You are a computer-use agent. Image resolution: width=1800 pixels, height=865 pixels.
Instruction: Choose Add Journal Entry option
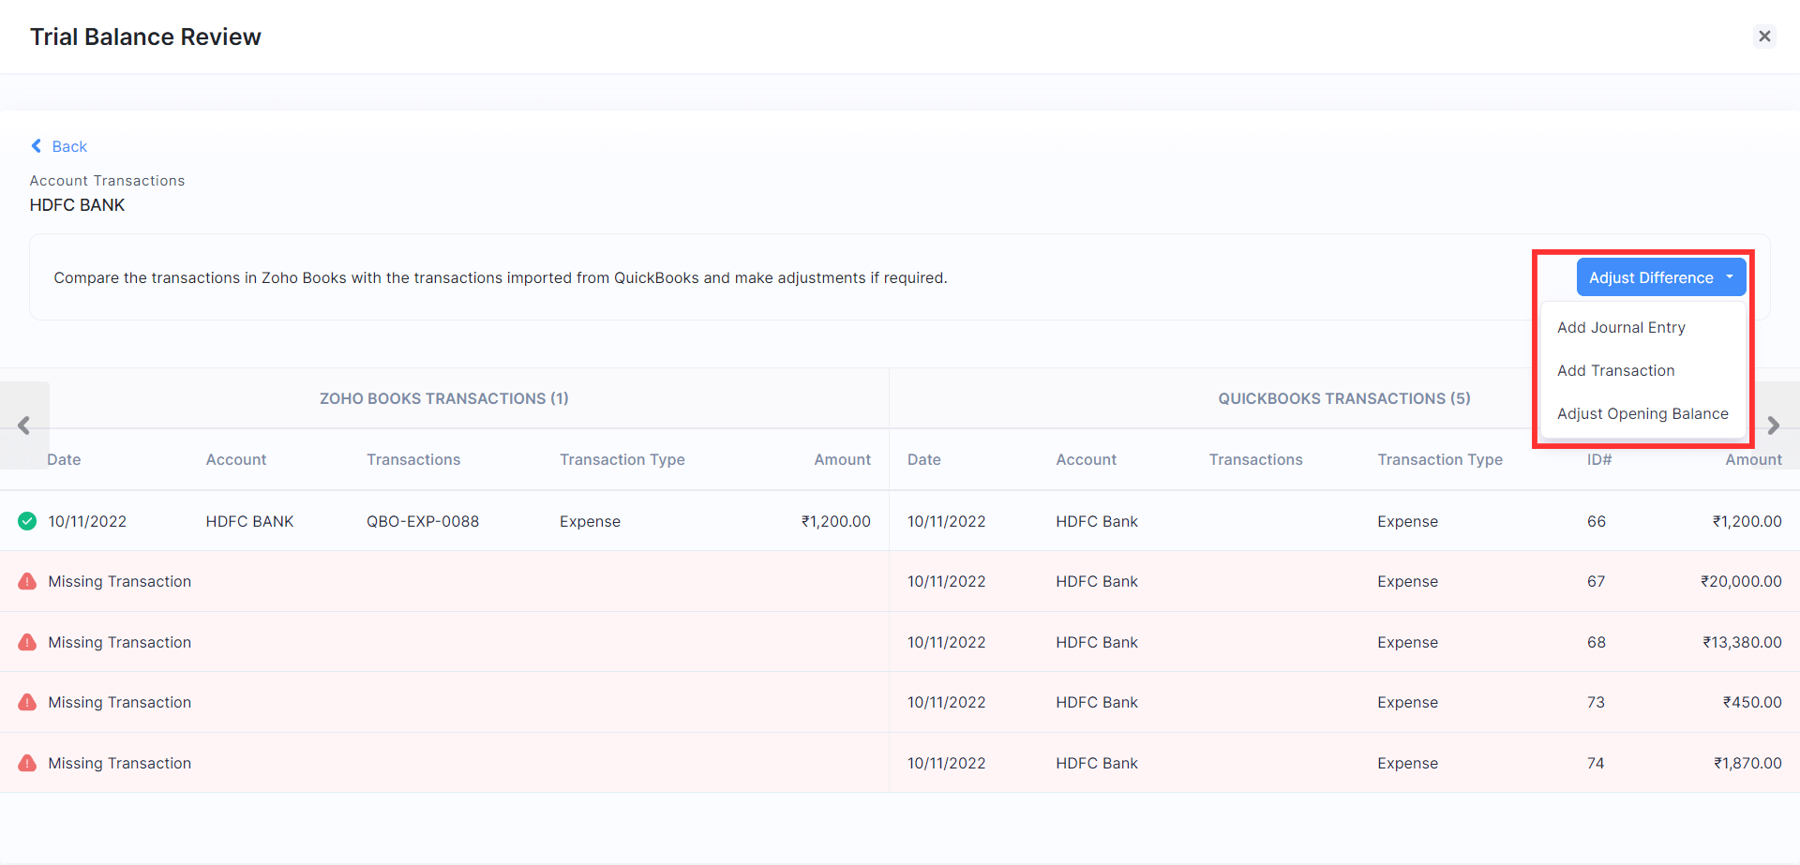[x=1621, y=327]
